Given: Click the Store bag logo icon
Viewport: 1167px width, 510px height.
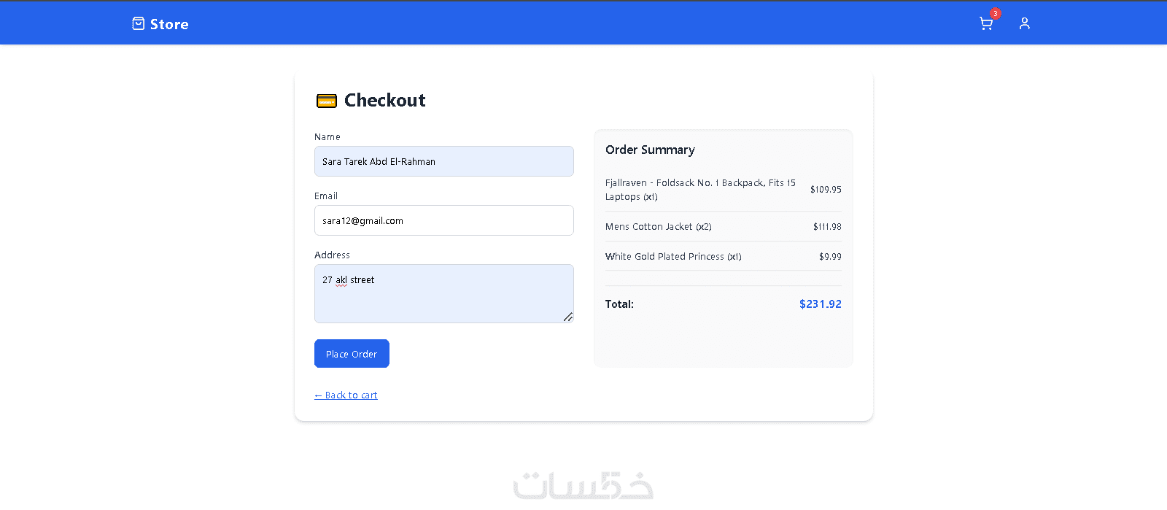Looking at the screenshot, I should 138,24.
